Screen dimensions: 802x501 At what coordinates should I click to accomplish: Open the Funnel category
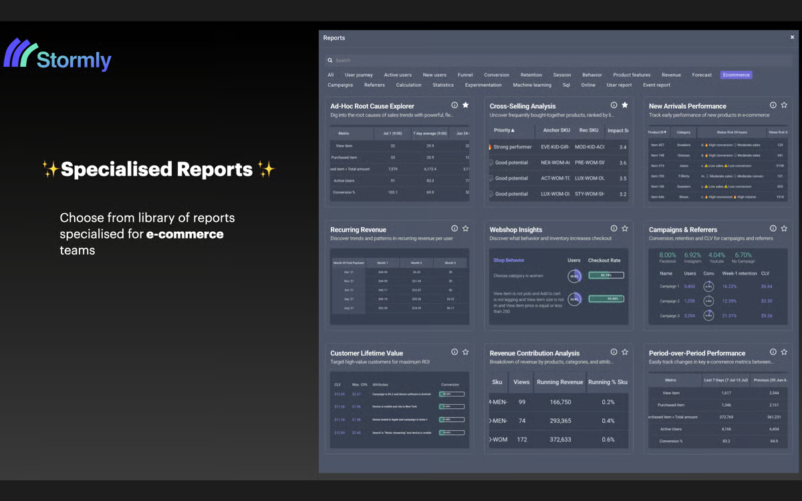point(465,75)
